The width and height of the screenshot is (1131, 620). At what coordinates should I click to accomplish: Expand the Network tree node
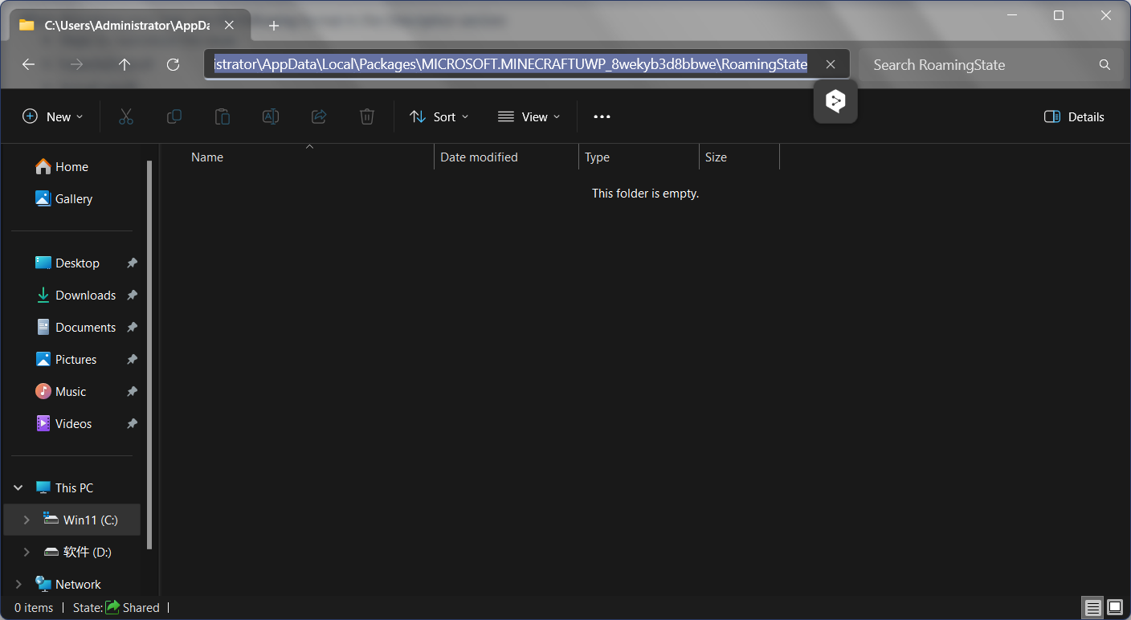pyautogui.click(x=18, y=584)
